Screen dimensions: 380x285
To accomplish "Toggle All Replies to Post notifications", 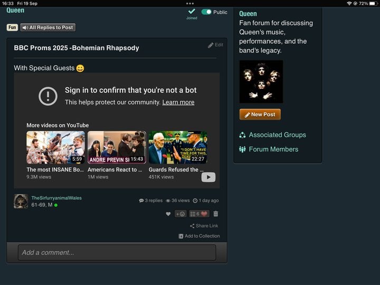I will (47, 27).
